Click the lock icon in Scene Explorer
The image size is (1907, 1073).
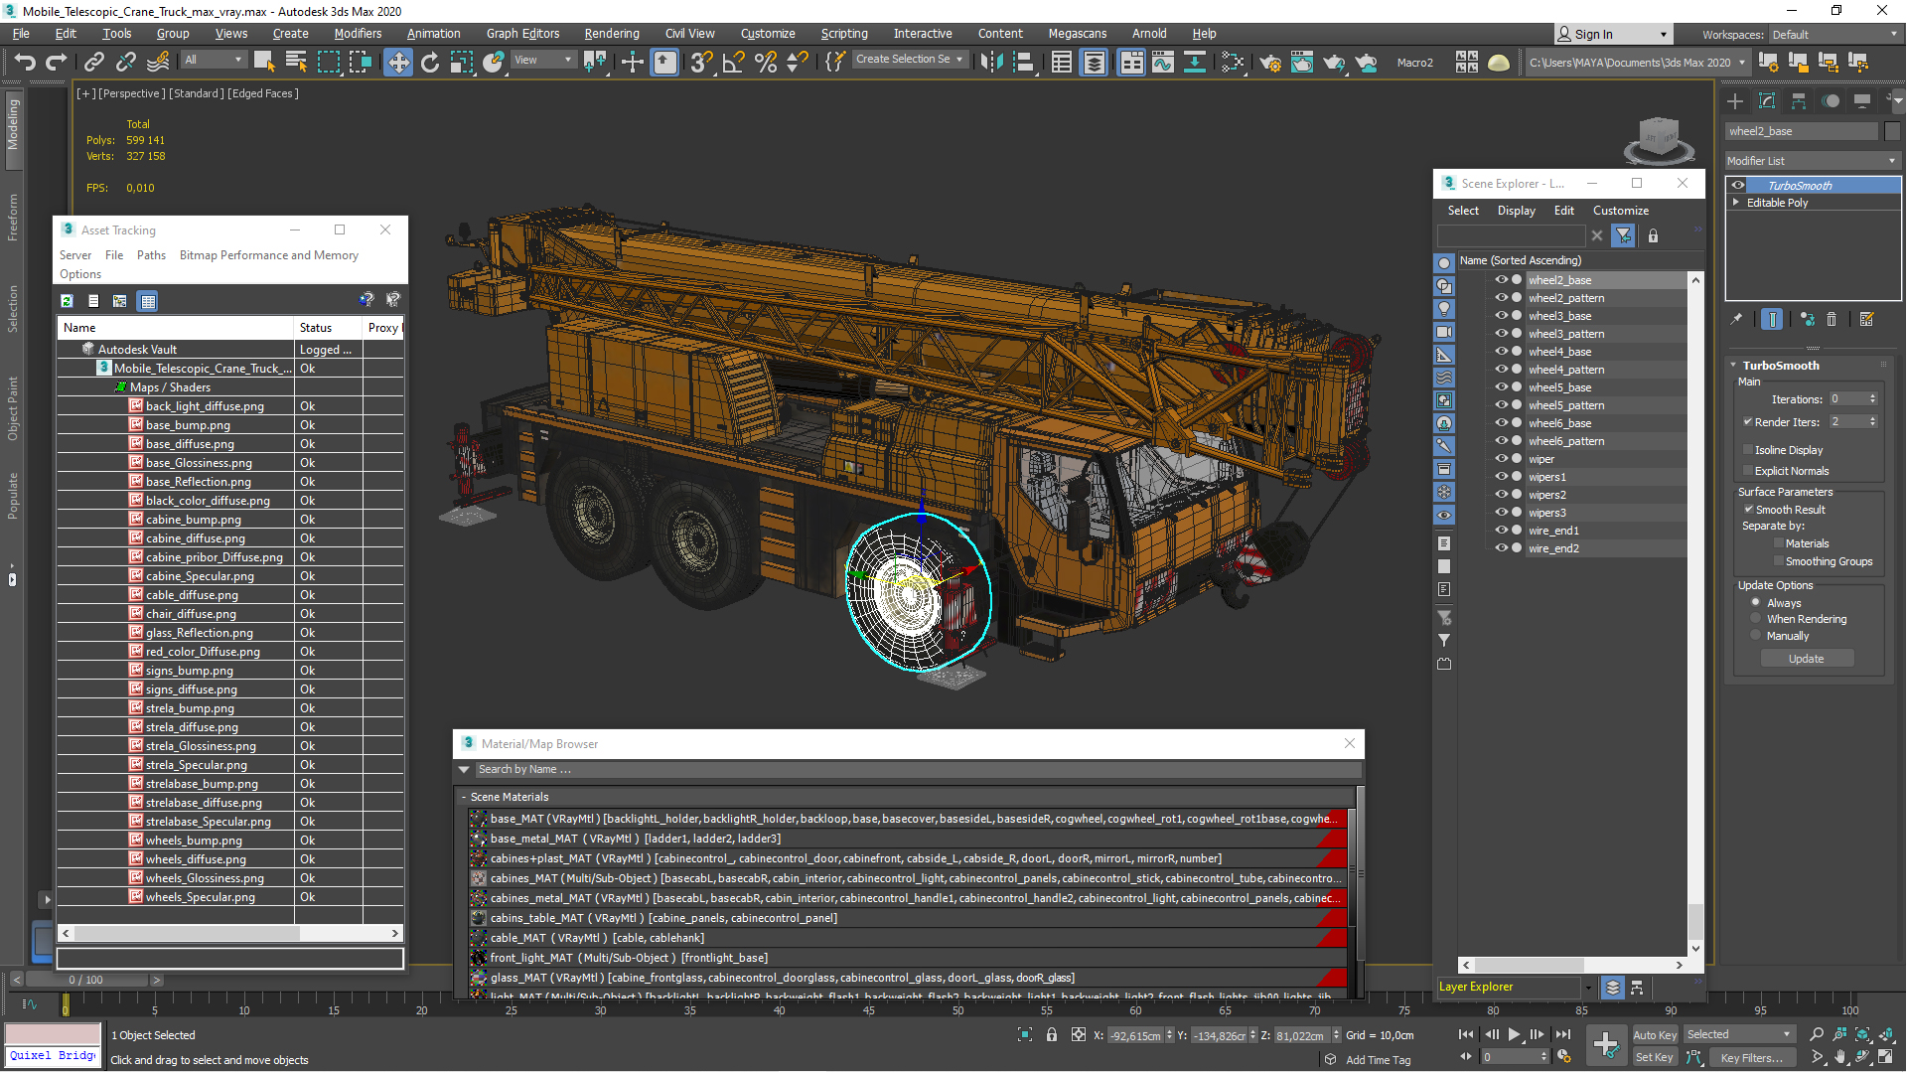(1653, 235)
